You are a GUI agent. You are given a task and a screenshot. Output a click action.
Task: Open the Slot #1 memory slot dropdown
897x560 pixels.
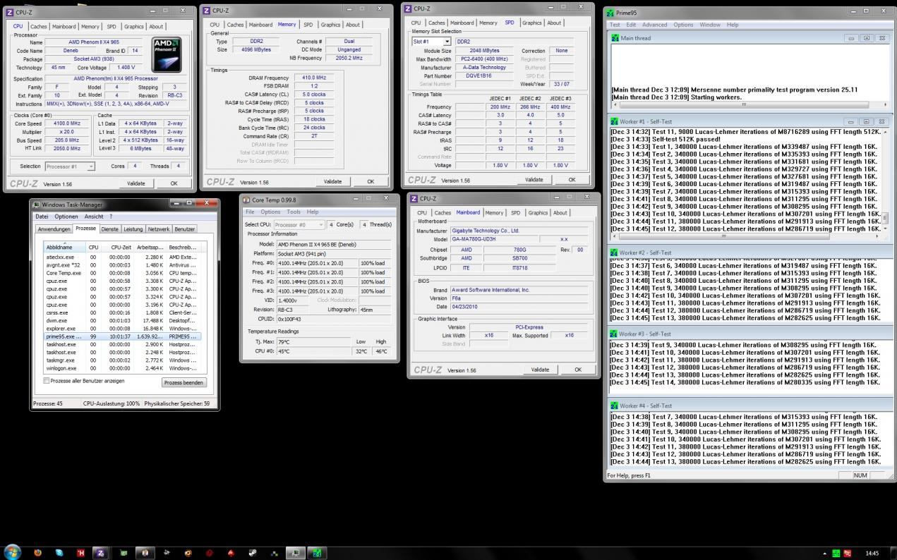tap(432, 42)
